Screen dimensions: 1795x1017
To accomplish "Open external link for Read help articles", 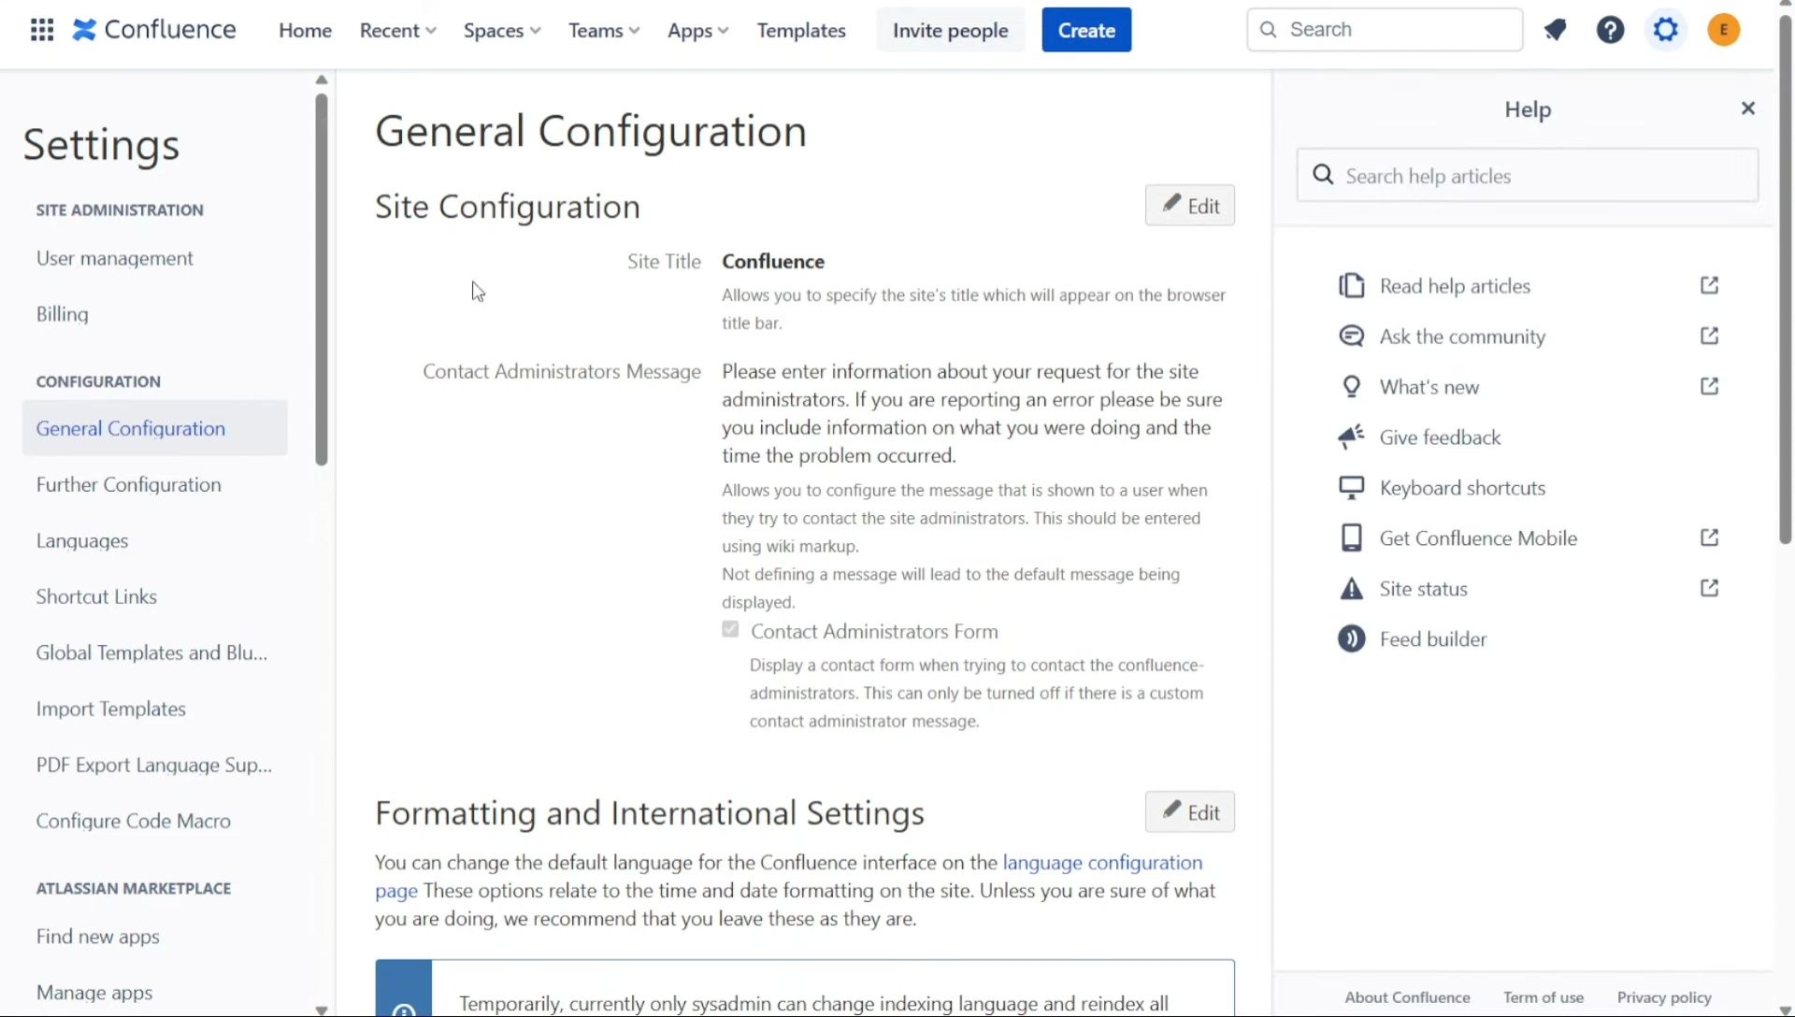I will 1710,285.
